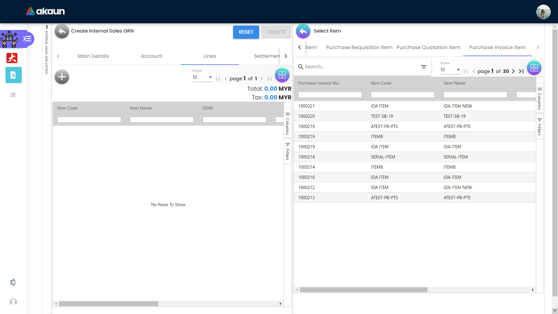Click the back arrow beside Create Internal Sales GRN
The image size is (558, 314).
coord(62,31)
